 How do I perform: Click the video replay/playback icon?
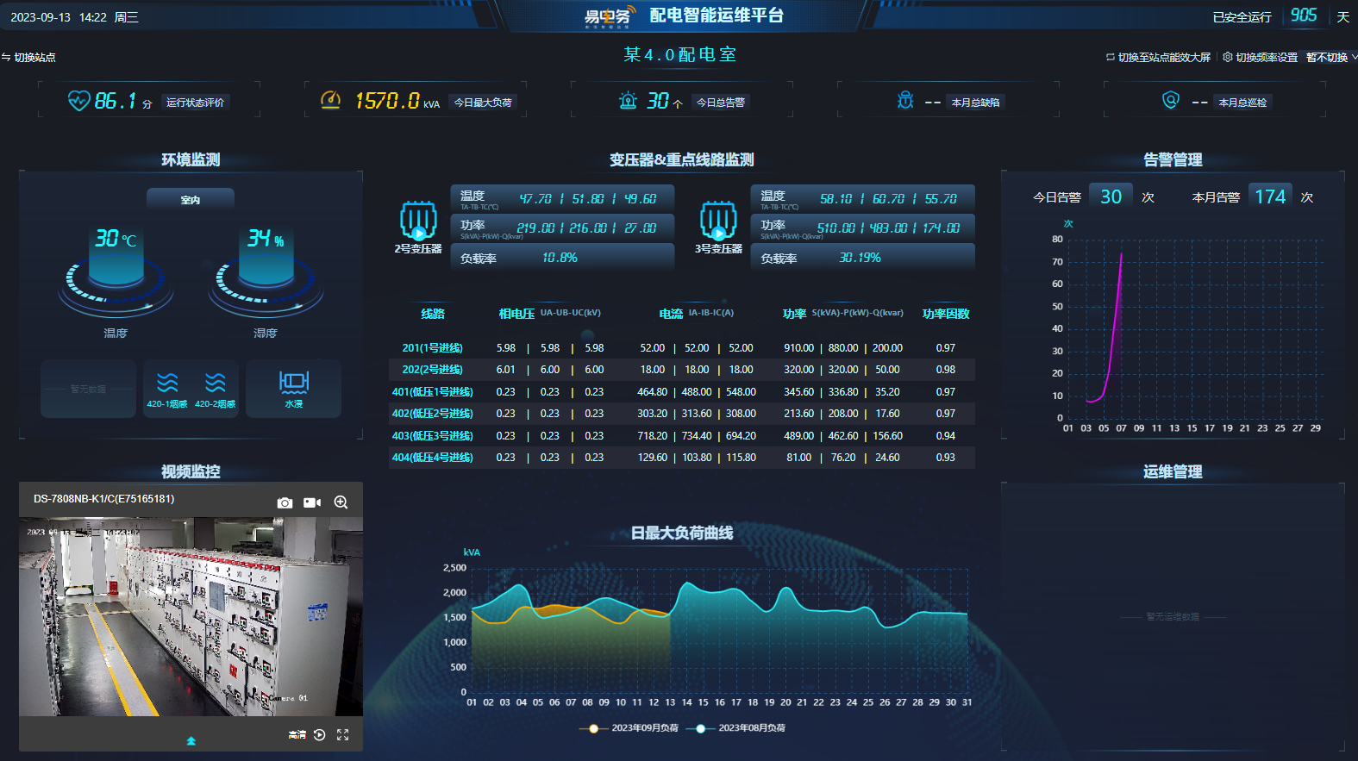pos(319,734)
